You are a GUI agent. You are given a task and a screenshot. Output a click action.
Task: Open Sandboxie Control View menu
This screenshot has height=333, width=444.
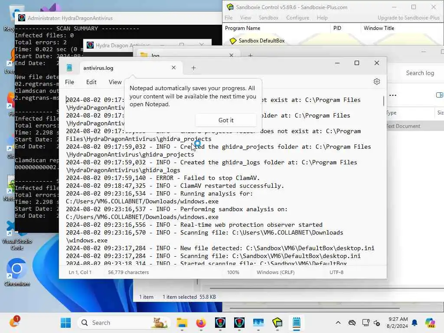click(245, 17)
